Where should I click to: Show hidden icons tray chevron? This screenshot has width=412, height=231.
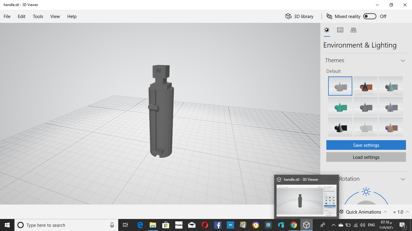click(333, 225)
